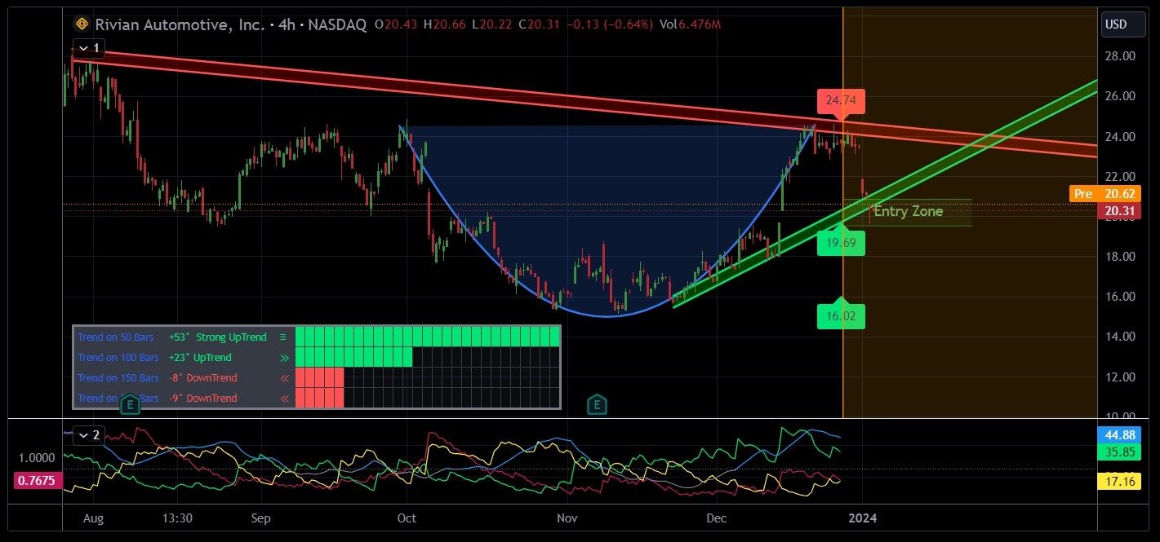Click the 2024 label on time axis
1160x542 pixels.
tap(863, 518)
